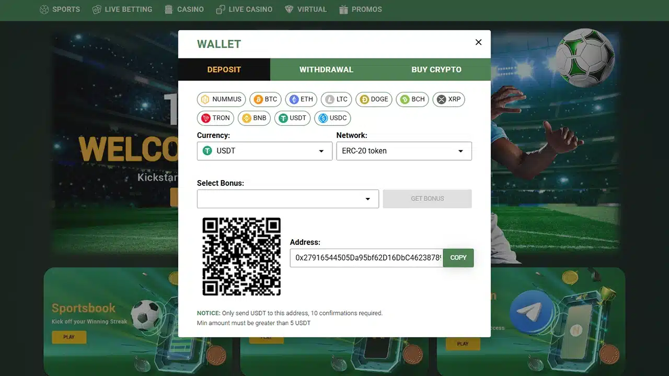
Task: Click the Get Bonus button
Action: 428,199
